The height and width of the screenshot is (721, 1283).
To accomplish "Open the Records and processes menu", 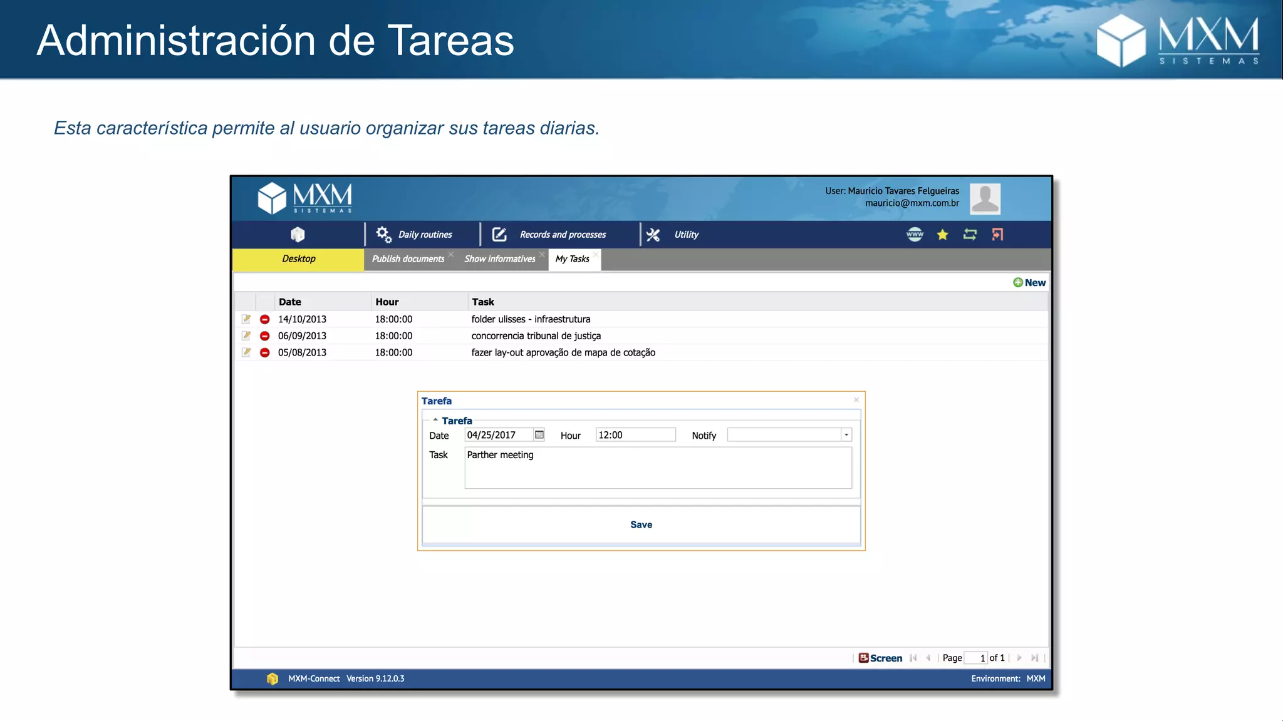I will click(563, 235).
